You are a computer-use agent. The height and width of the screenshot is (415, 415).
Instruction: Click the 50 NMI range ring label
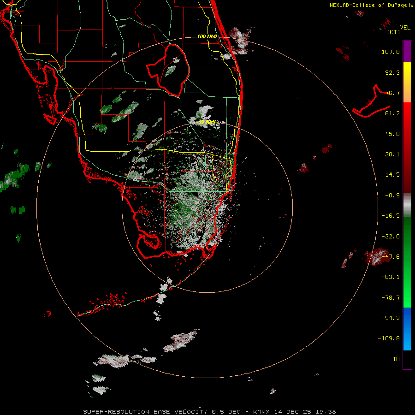coord(207,122)
